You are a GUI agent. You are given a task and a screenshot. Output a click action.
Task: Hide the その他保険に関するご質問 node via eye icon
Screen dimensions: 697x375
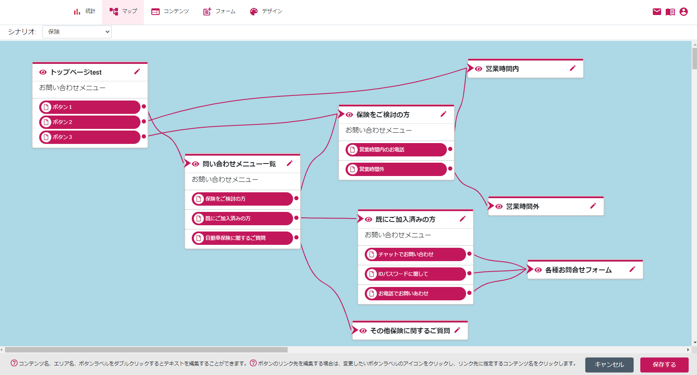pyautogui.click(x=363, y=331)
